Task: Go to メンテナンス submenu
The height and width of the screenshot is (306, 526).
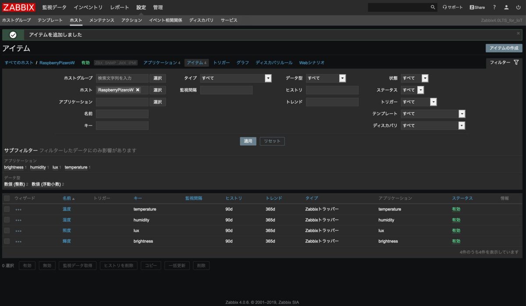Action: [x=102, y=21]
